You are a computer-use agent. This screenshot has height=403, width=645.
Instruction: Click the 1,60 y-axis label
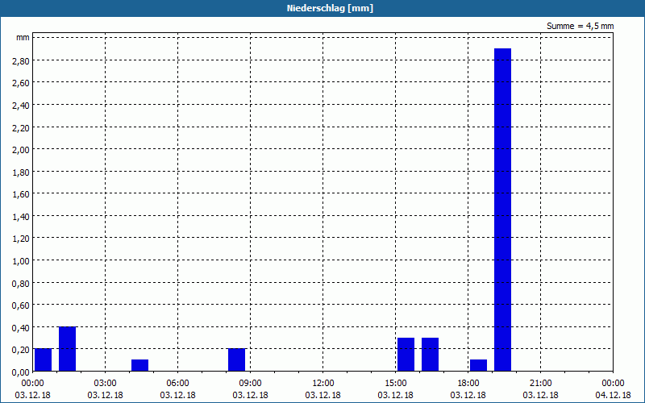(x=21, y=193)
